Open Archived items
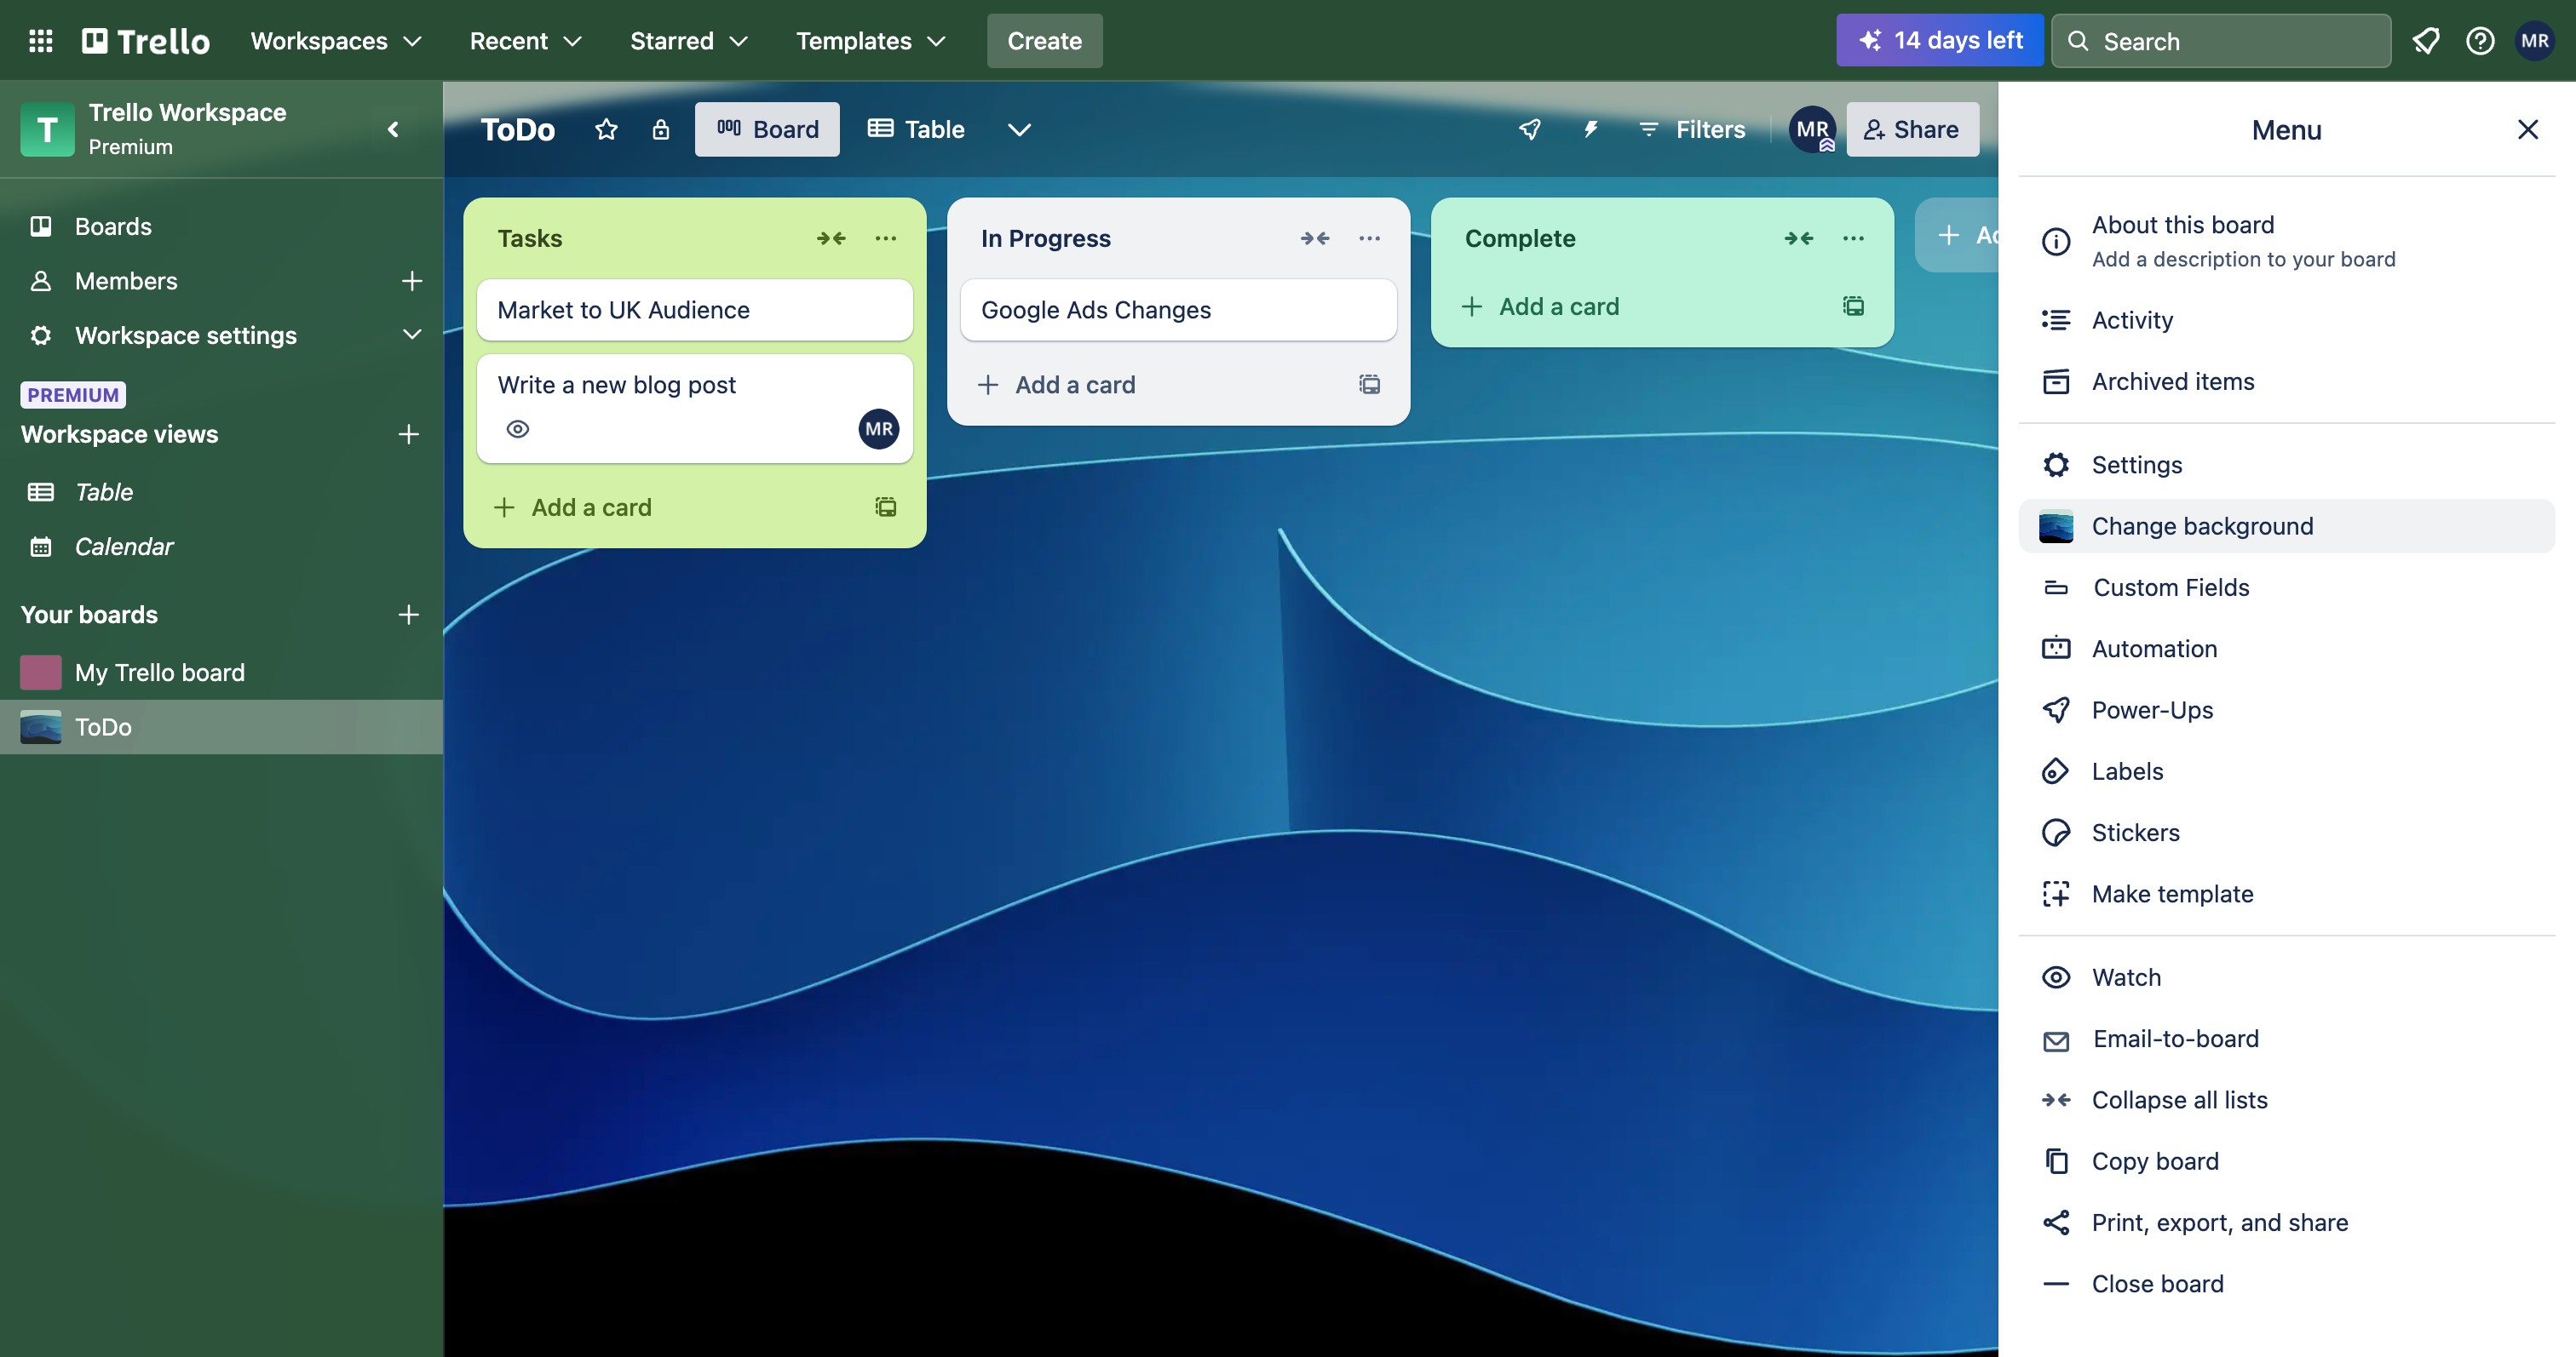Screen dimensions: 2576x1357 point(2286,381)
